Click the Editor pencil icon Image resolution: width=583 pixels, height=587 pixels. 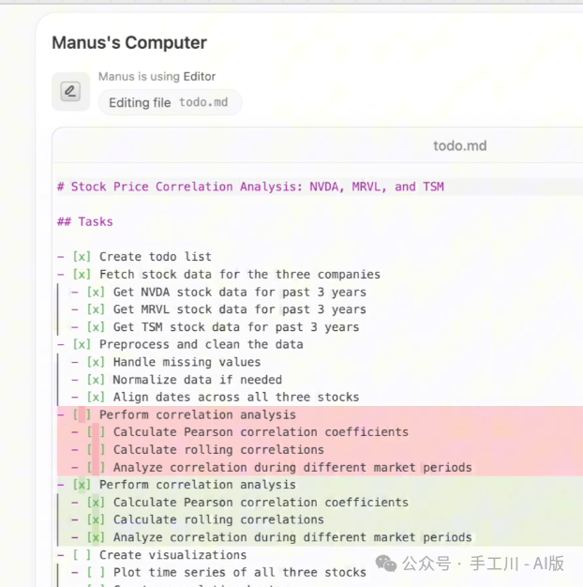[x=70, y=91]
